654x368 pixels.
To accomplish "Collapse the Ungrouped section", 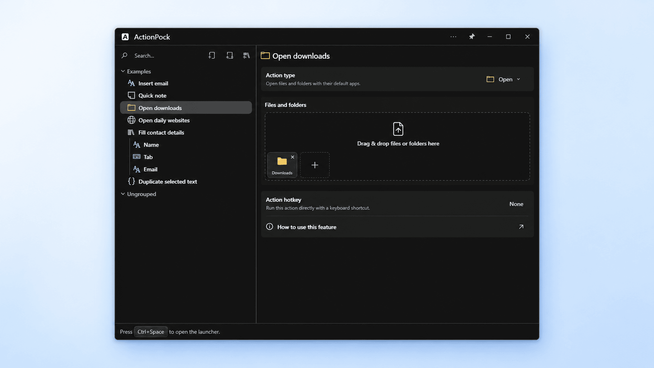I will (123, 194).
